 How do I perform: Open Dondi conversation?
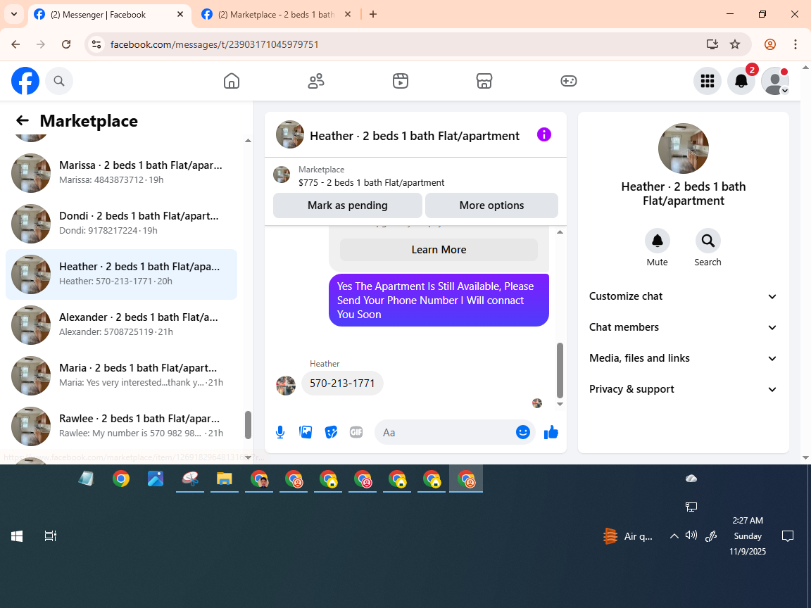tap(121, 223)
